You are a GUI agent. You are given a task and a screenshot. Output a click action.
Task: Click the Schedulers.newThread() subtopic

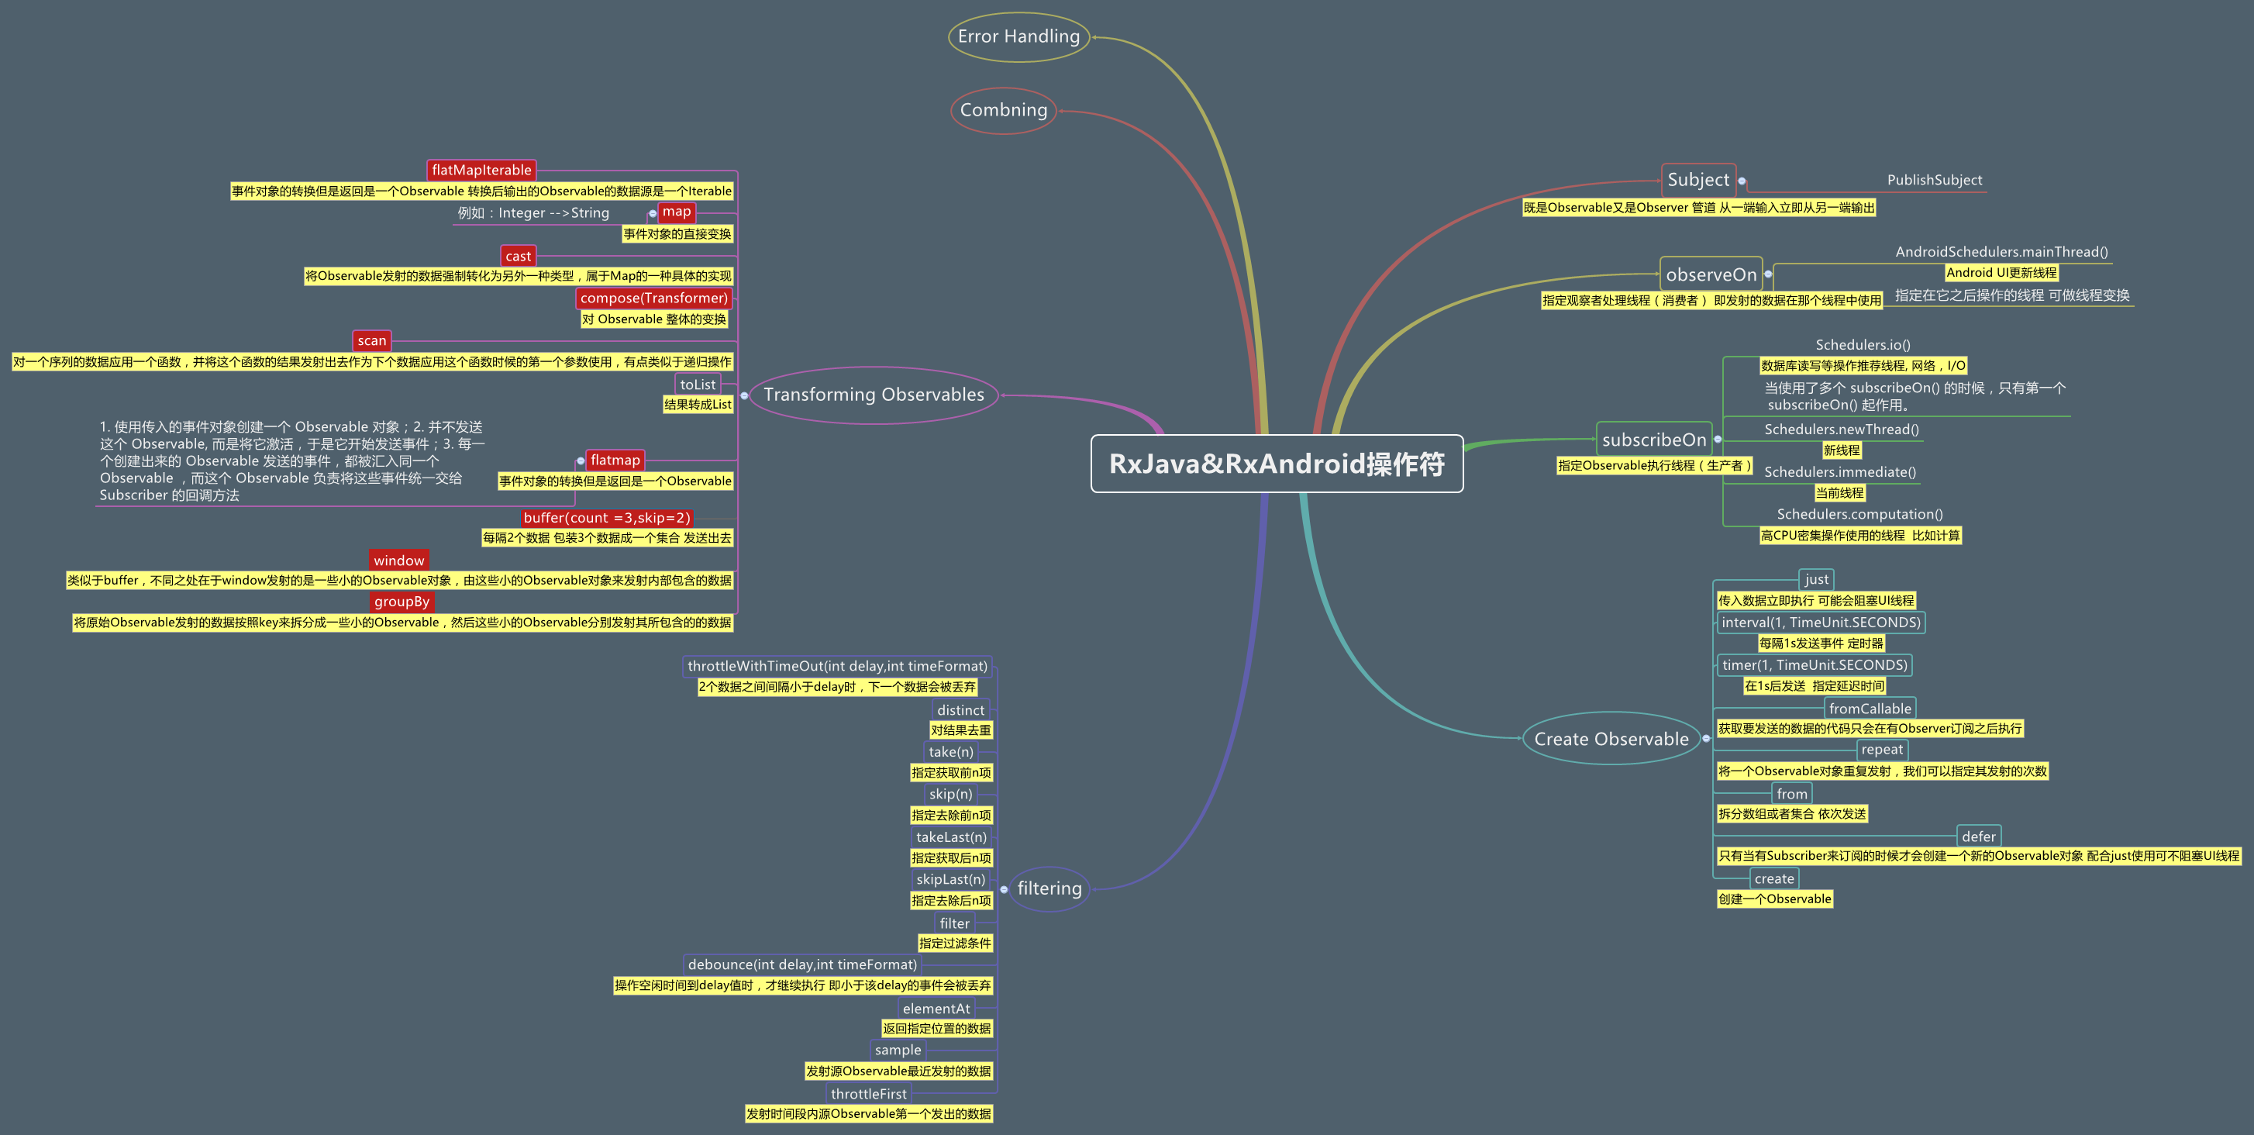[x=1841, y=430]
